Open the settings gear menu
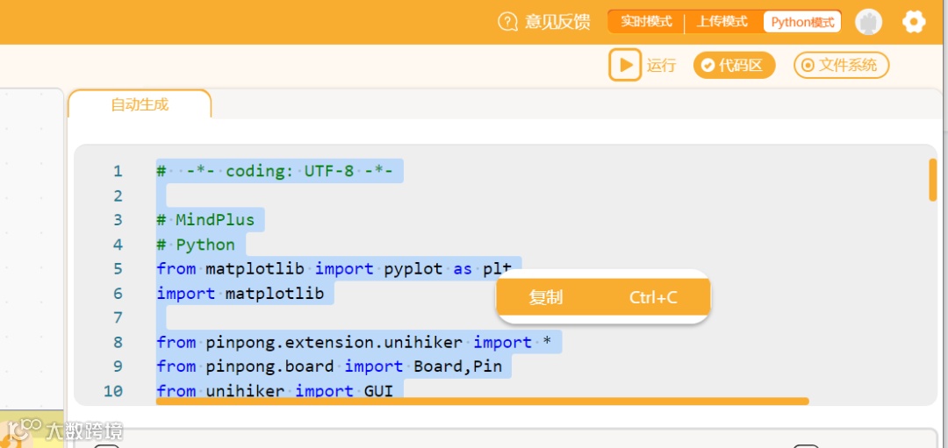948x448 pixels. (x=914, y=22)
